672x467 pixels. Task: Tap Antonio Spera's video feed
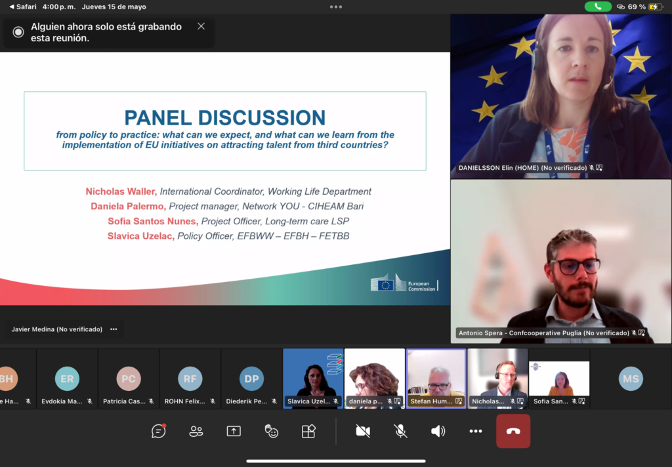pos(560,259)
